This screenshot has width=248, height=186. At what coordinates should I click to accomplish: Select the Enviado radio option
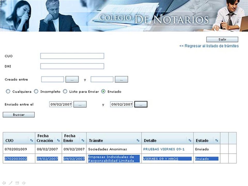click(x=103, y=91)
